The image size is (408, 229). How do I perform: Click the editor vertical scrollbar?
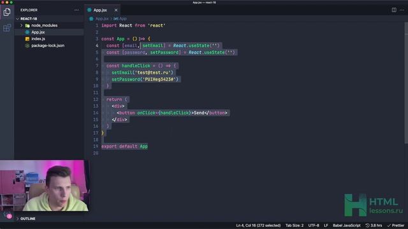pos(406,83)
